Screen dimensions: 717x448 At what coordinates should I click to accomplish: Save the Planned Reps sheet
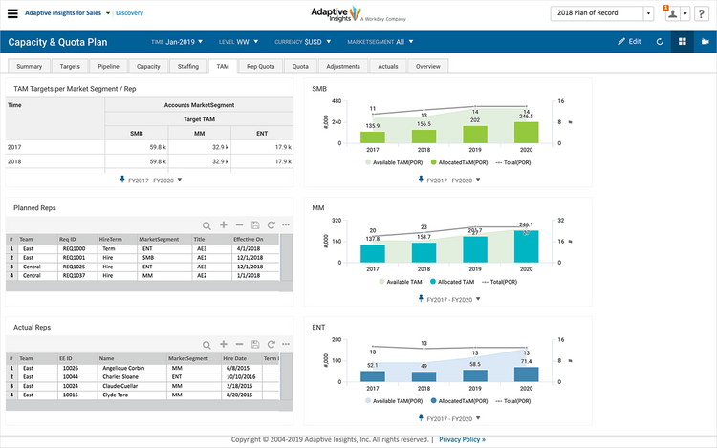pyautogui.click(x=255, y=224)
